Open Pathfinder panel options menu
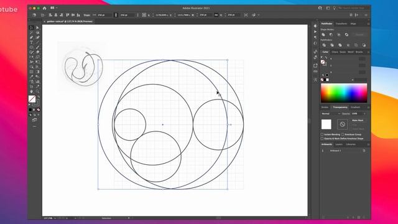Screen dimensions: 398x224 [x=368, y=24]
